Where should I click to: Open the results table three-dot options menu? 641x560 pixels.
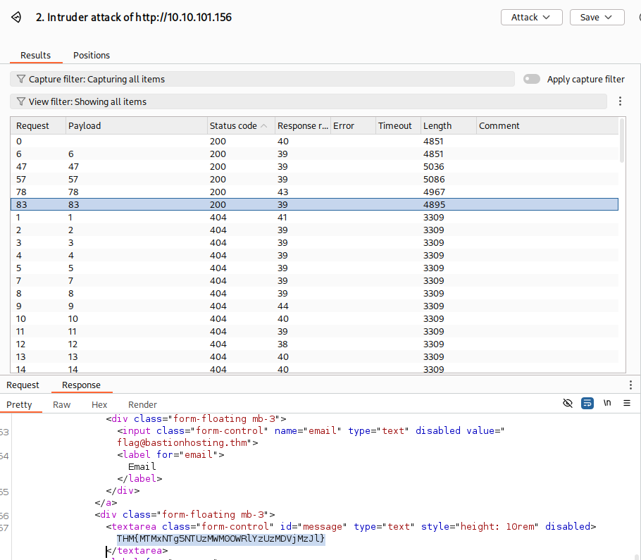pyautogui.click(x=620, y=101)
